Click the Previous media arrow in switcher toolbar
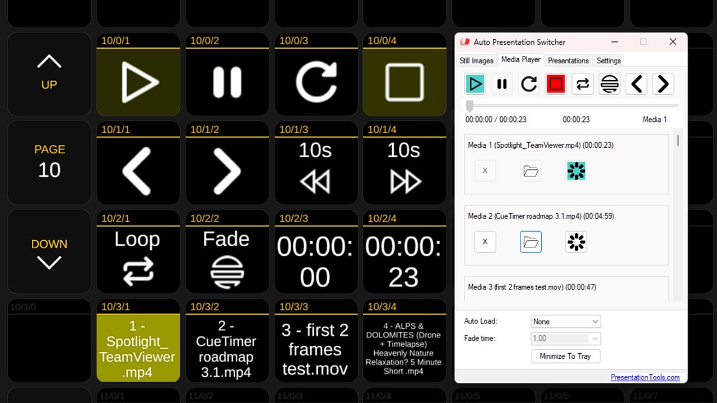Screen dimensions: 717x403 pos(636,84)
